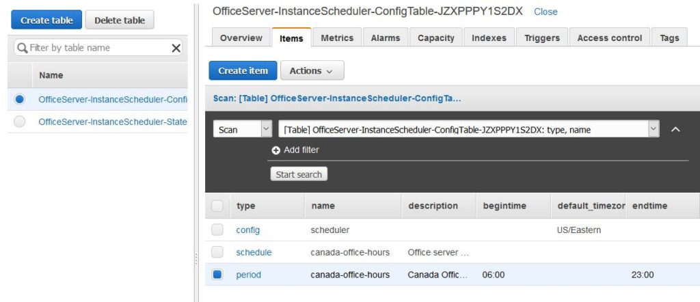This screenshot has width=700, height=302.
Task: Expand the Actions dropdown menu
Action: coord(312,71)
